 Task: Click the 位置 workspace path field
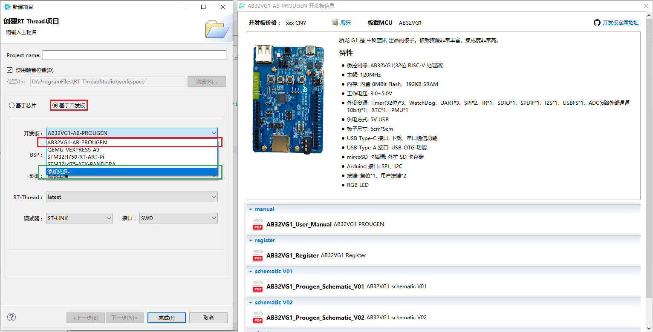[x=107, y=82]
